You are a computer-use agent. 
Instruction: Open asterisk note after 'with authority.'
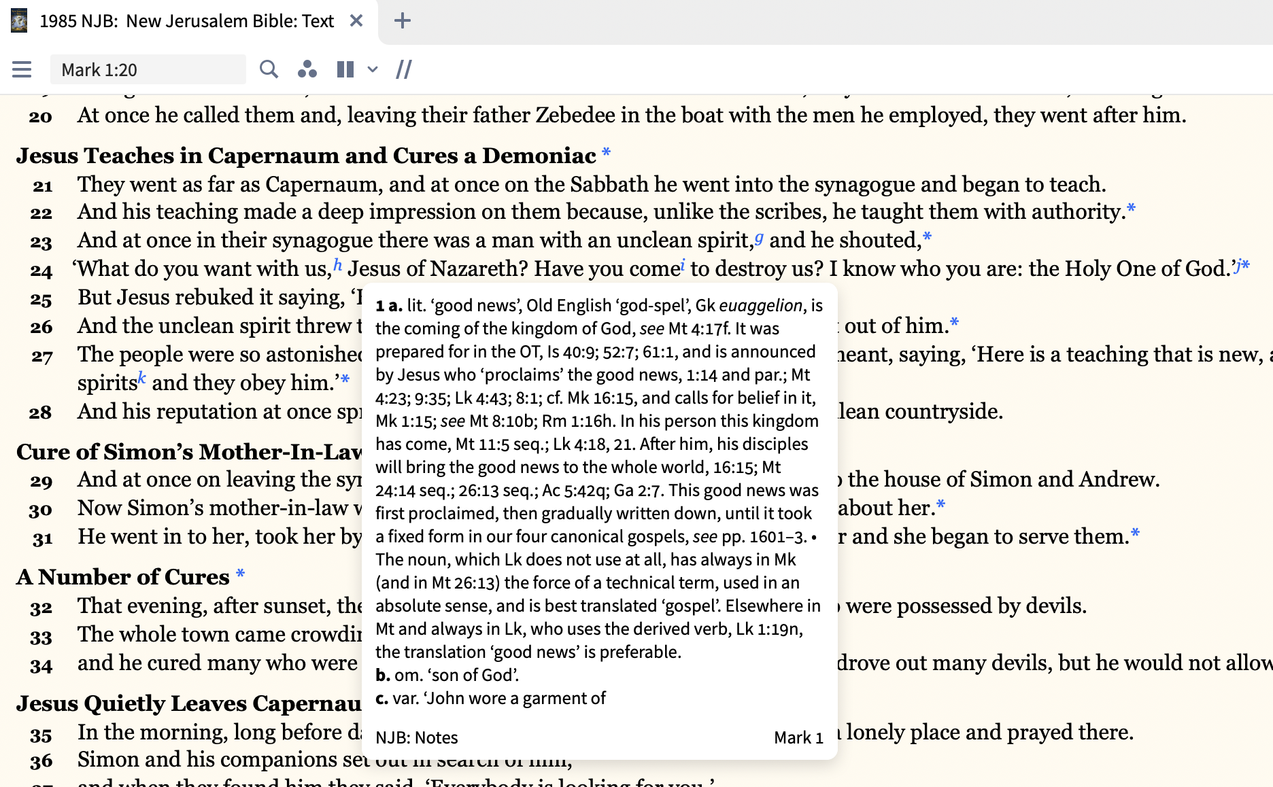pos(1131,208)
